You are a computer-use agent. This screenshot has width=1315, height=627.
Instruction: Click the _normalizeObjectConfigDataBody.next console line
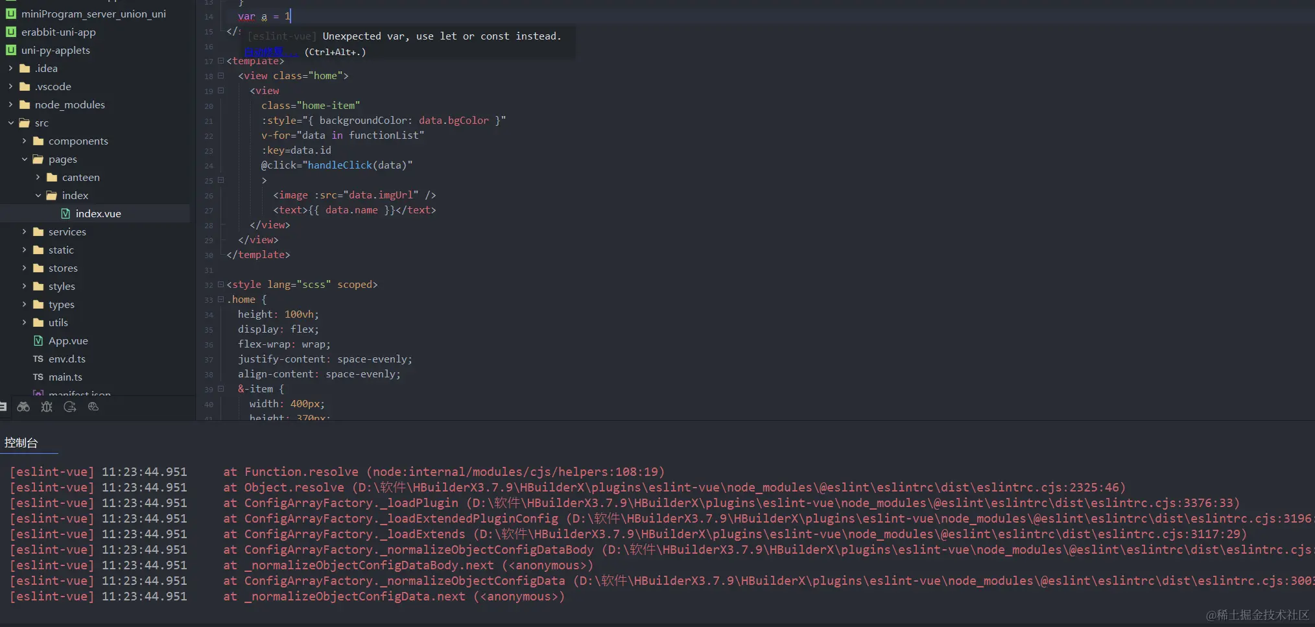click(409, 565)
